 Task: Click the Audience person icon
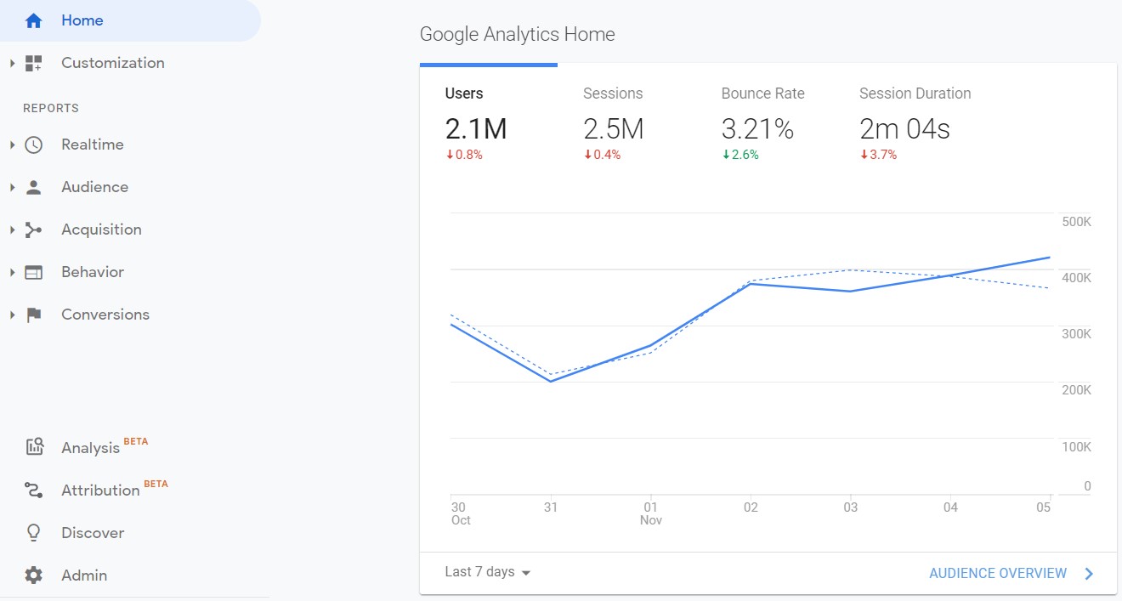(x=32, y=187)
